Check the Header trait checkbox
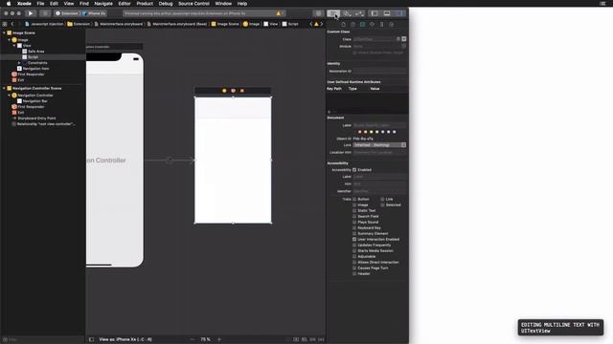Image resolution: width=613 pixels, height=344 pixels. click(x=354, y=274)
